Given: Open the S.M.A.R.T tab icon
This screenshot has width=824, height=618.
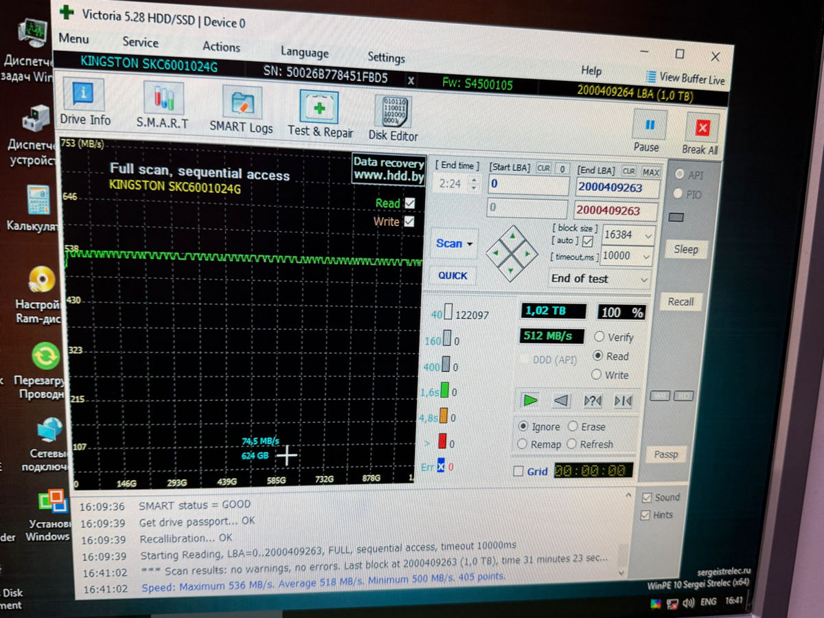Looking at the screenshot, I should click(x=163, y=104).
